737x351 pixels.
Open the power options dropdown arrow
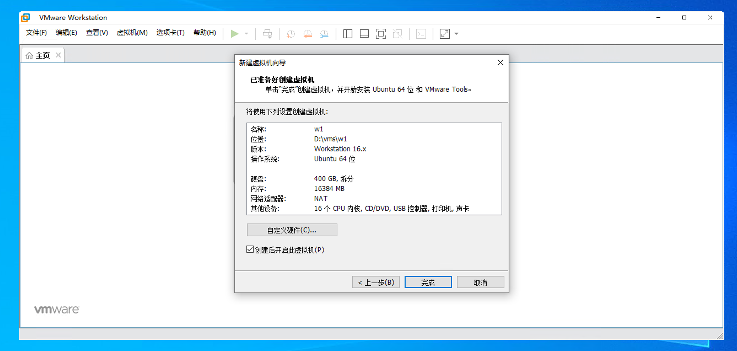point(246,34)
